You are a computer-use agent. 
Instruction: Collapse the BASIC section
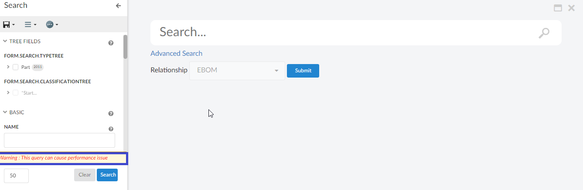pyautogui.click(x=5, y=112)
